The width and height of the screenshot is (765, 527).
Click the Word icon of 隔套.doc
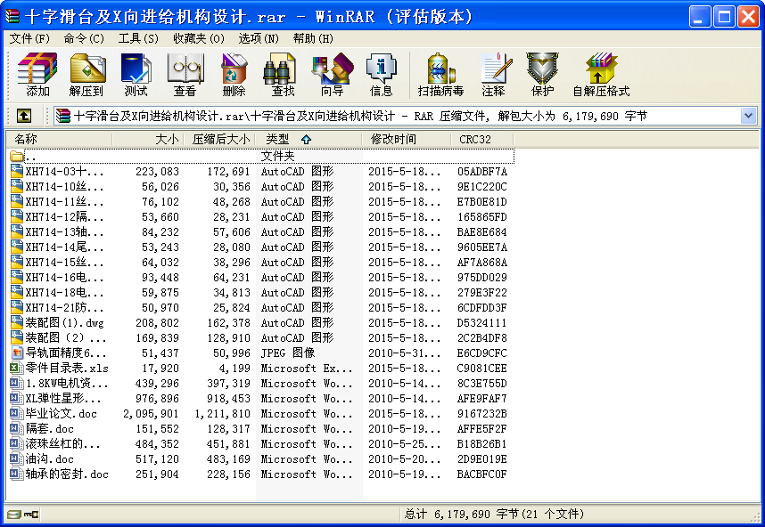click(x=17, y=428)
